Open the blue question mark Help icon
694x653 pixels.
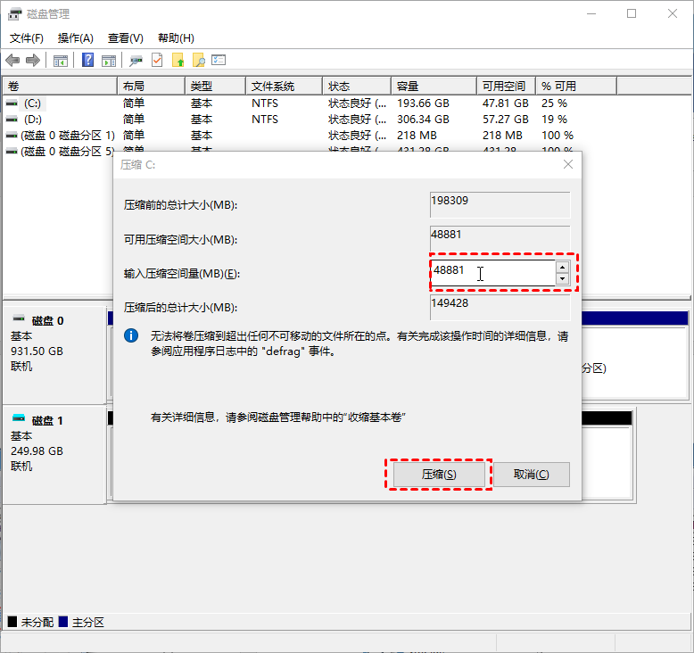click(87, 60)
